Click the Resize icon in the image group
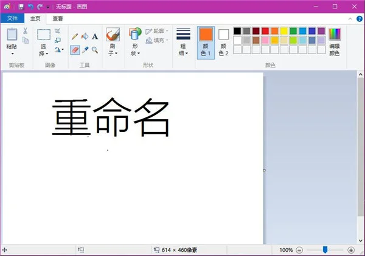This screenshot has height=256, width=365. coord(58,41)
